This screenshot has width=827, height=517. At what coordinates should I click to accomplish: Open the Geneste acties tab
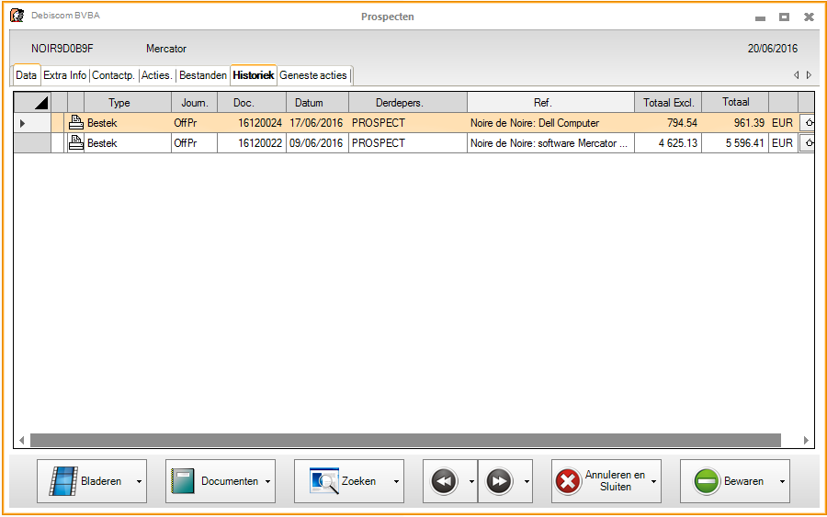click(313, 75)
